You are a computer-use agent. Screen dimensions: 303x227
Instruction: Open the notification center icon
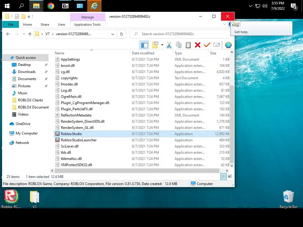click(294, 7)
